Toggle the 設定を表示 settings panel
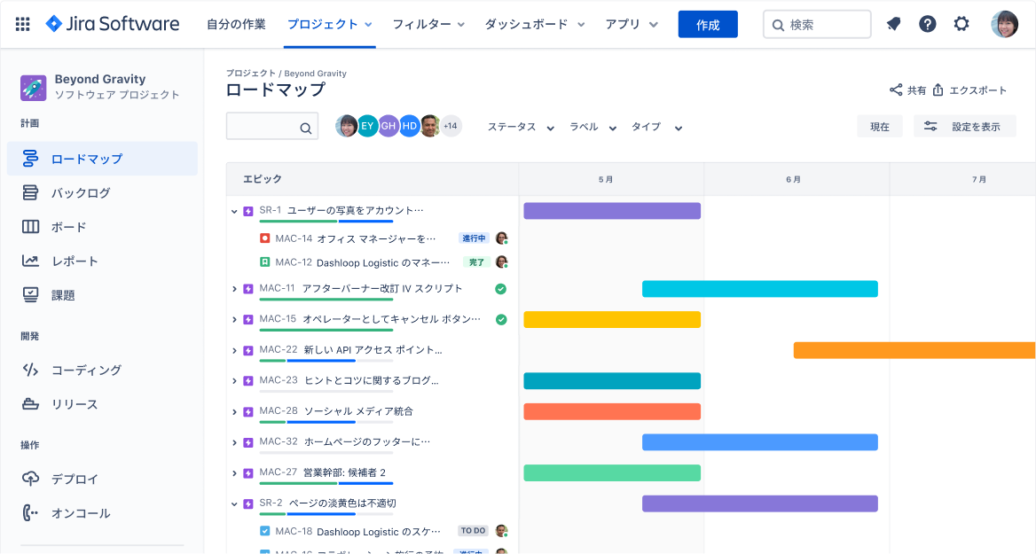 pyautogui.click(x=964, y=126)
